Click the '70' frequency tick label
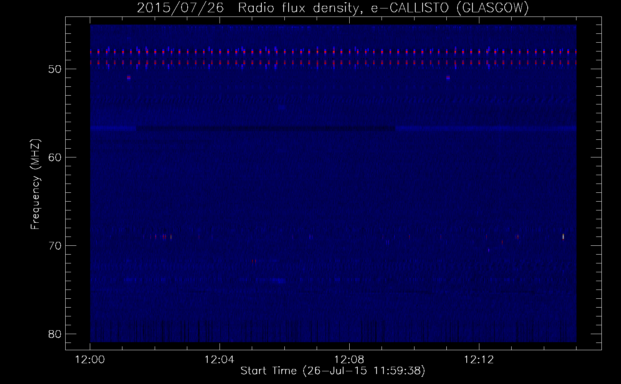This screenshot has width=621, height=384. coord(55,246)
